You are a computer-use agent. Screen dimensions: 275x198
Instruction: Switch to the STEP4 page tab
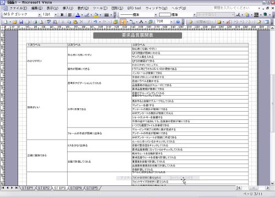tap(76, 188)
